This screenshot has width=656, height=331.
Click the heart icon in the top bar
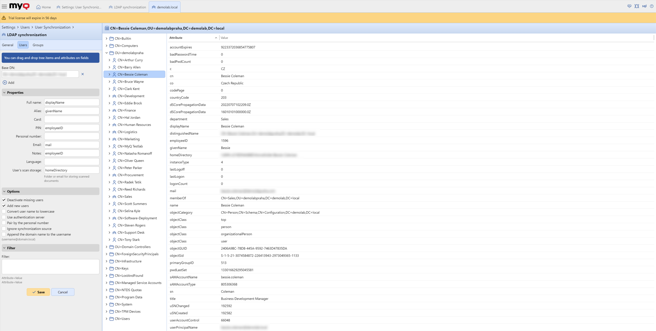pos(629,6)
